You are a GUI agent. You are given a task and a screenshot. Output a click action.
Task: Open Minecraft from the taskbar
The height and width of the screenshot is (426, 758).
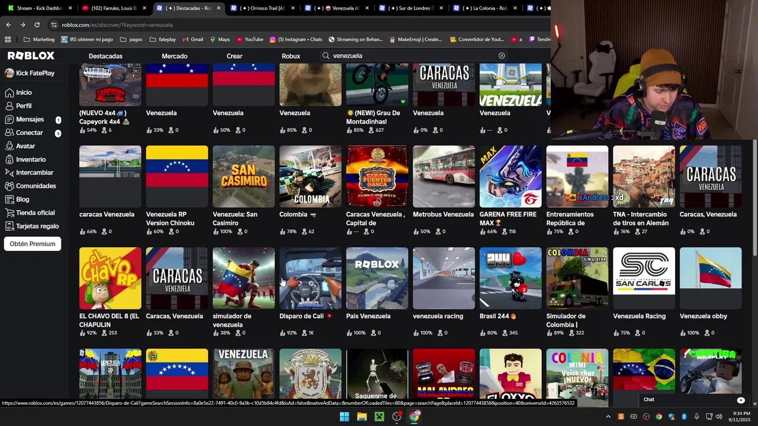pos(379,417)
